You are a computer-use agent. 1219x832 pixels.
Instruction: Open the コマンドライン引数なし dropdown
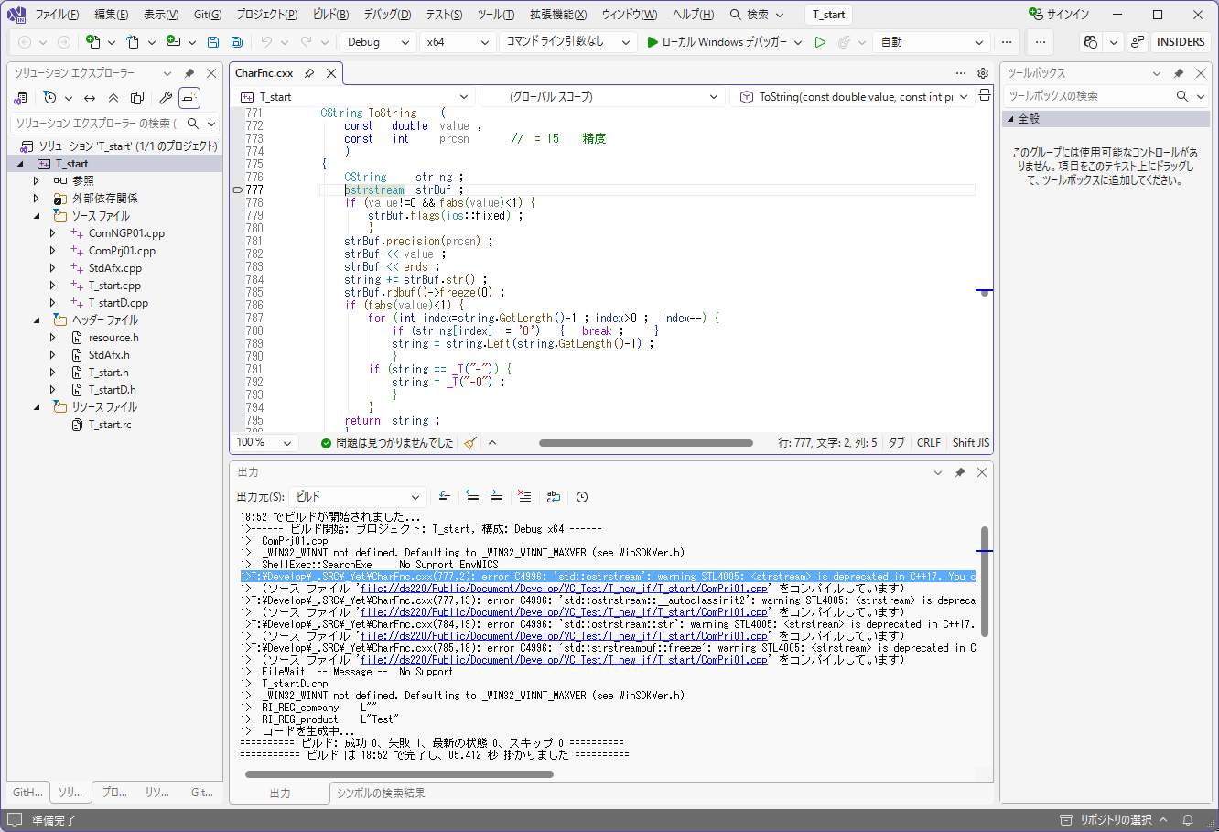pos(567,42)
